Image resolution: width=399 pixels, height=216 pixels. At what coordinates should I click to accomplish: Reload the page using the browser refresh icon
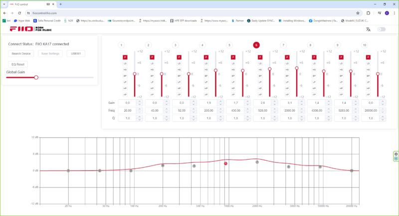[x=19, y=12]
